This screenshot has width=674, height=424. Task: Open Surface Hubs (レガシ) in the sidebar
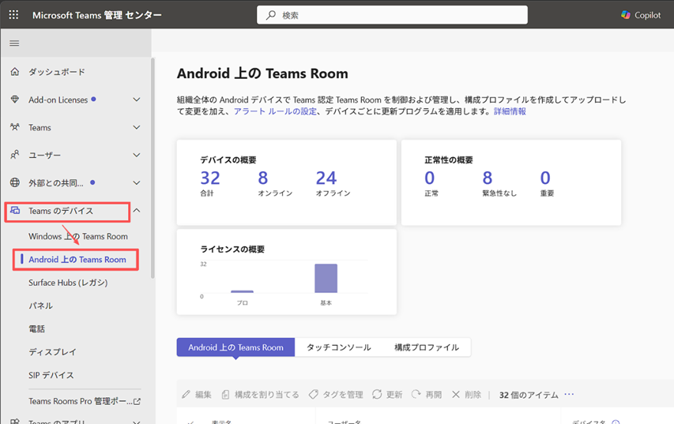(68, 283)
